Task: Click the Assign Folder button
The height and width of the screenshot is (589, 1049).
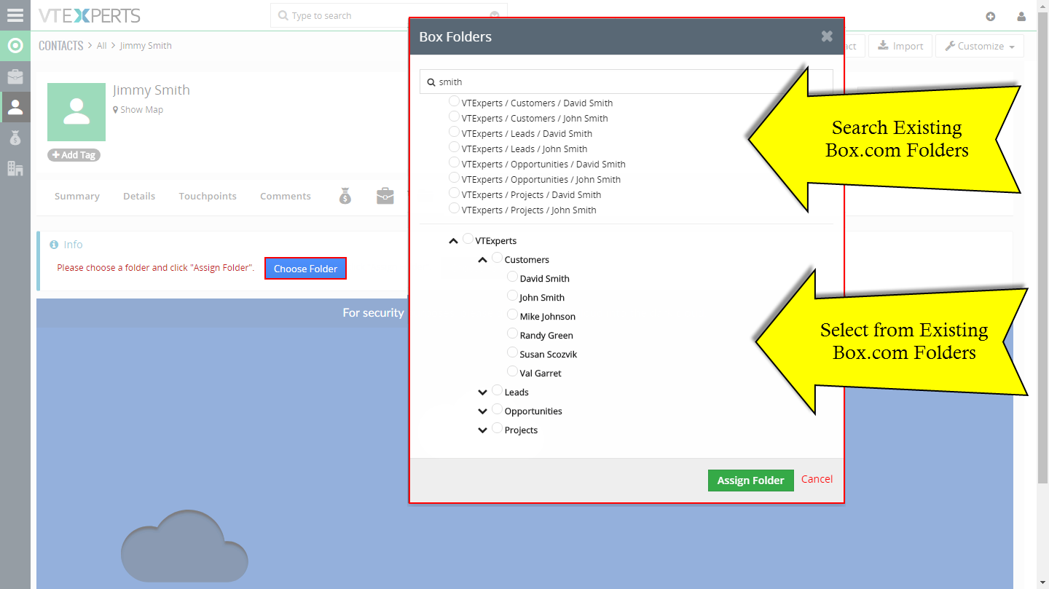Action: [751, 481]
